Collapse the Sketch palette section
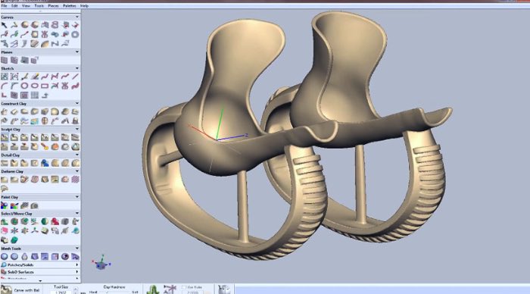Screen dimensions: 530x294 [77, 68]
